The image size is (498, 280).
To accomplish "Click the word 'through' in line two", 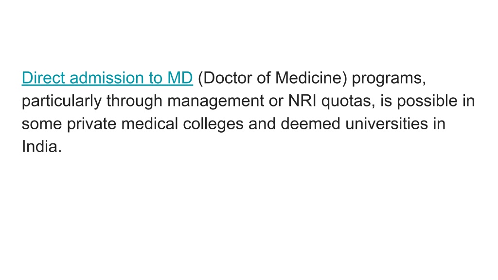I will pyautogui.click(x=135, y=101).
